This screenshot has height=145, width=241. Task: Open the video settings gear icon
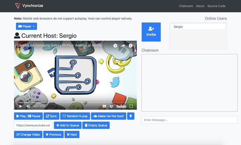pos(112,106)
